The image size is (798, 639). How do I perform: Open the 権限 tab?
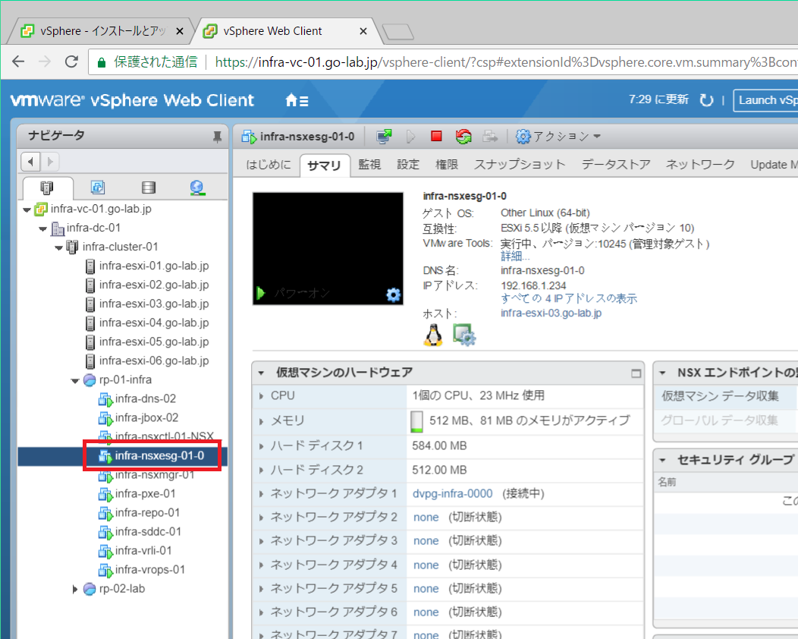pos(447,165)
